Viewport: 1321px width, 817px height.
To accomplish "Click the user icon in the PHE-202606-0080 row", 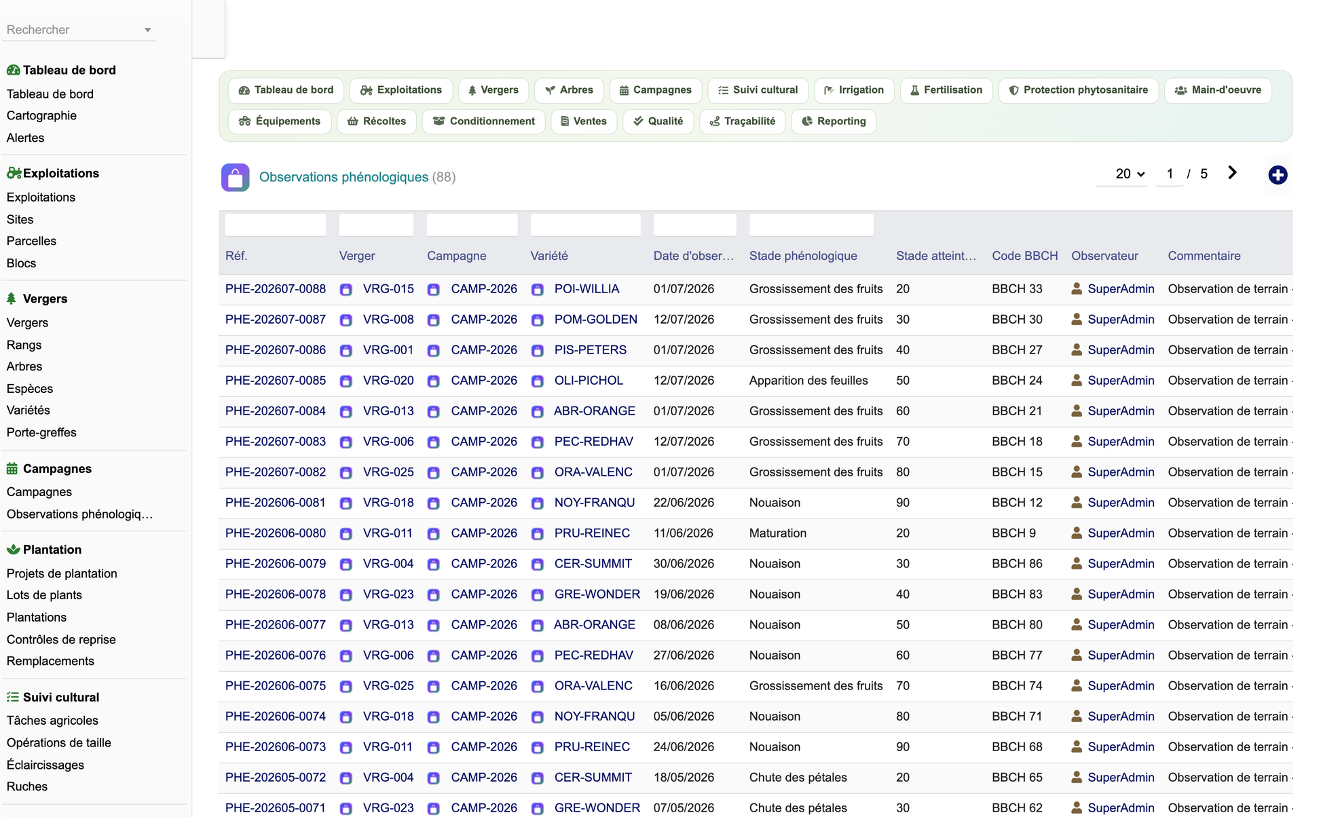I will 1077,533.
